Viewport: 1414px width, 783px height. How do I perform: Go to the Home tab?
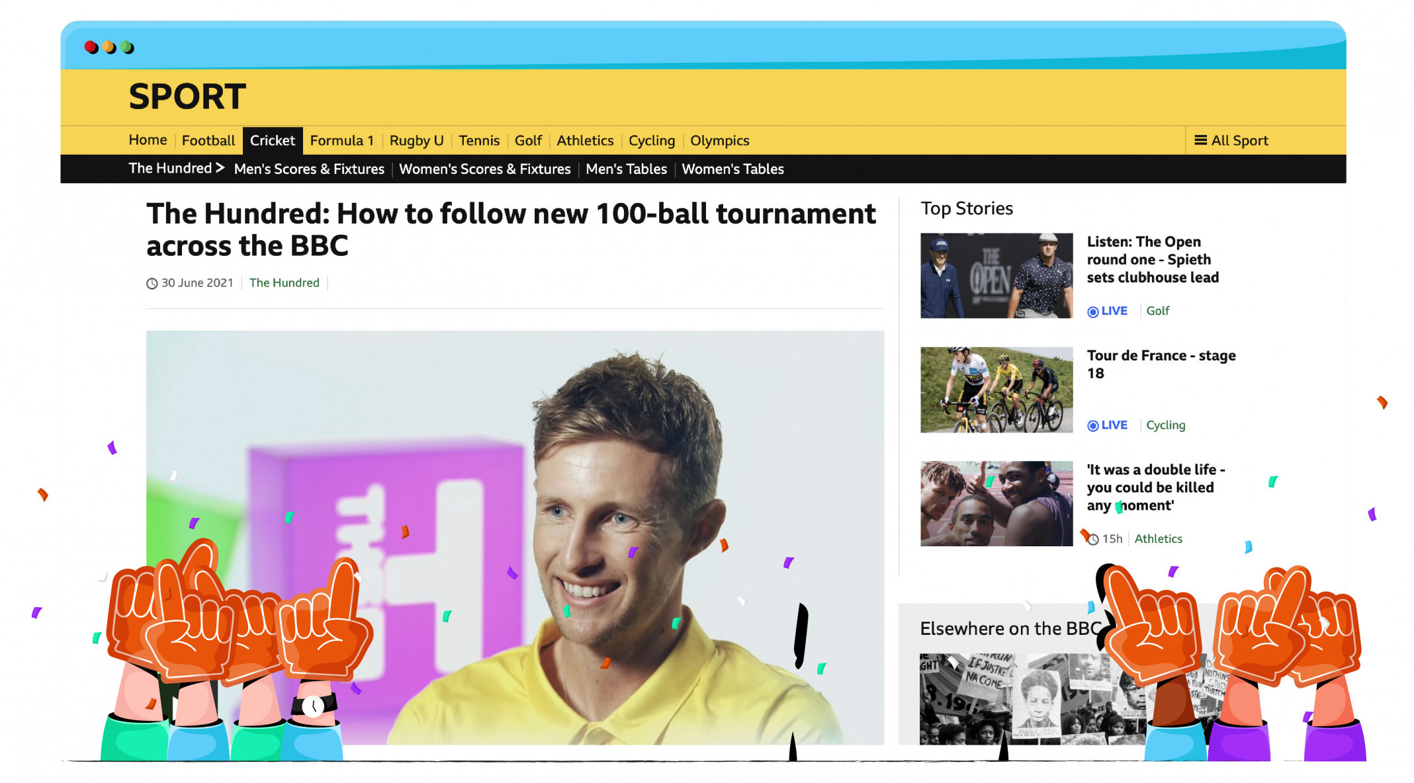click(x=148, y=140)
